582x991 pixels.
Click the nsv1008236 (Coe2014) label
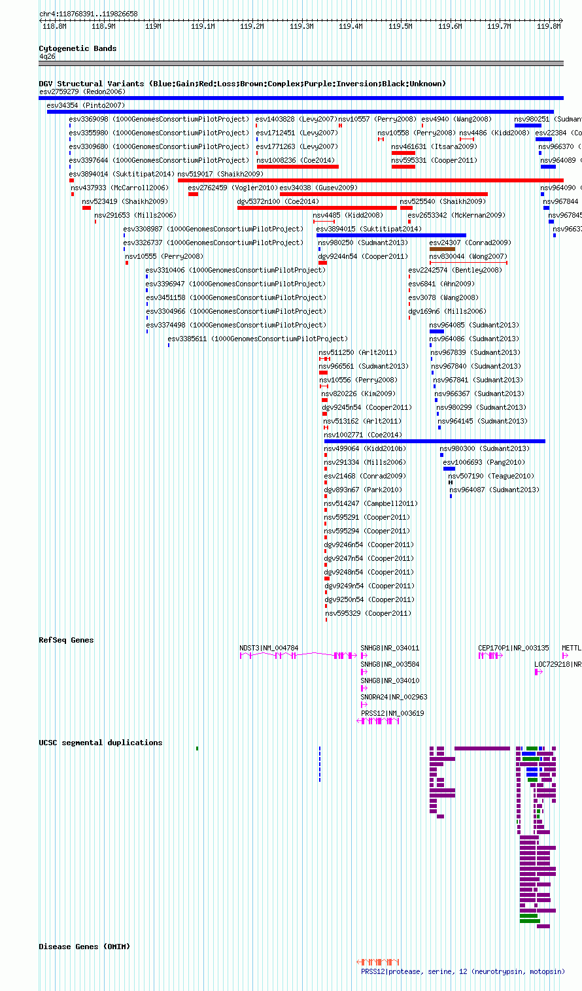[296, 160]
